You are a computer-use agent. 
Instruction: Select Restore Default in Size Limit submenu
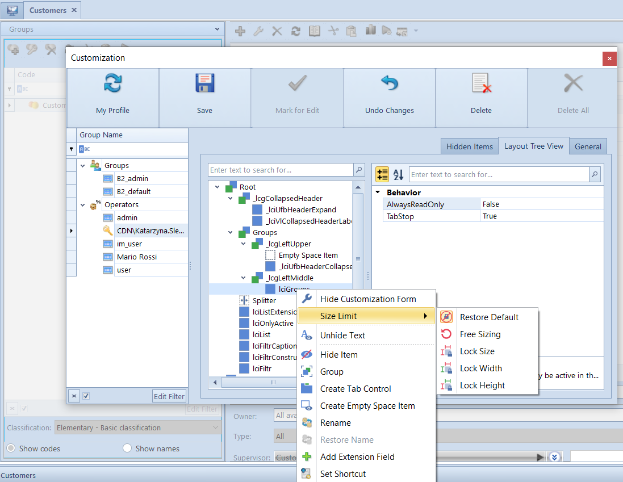(x=487, y=317)
